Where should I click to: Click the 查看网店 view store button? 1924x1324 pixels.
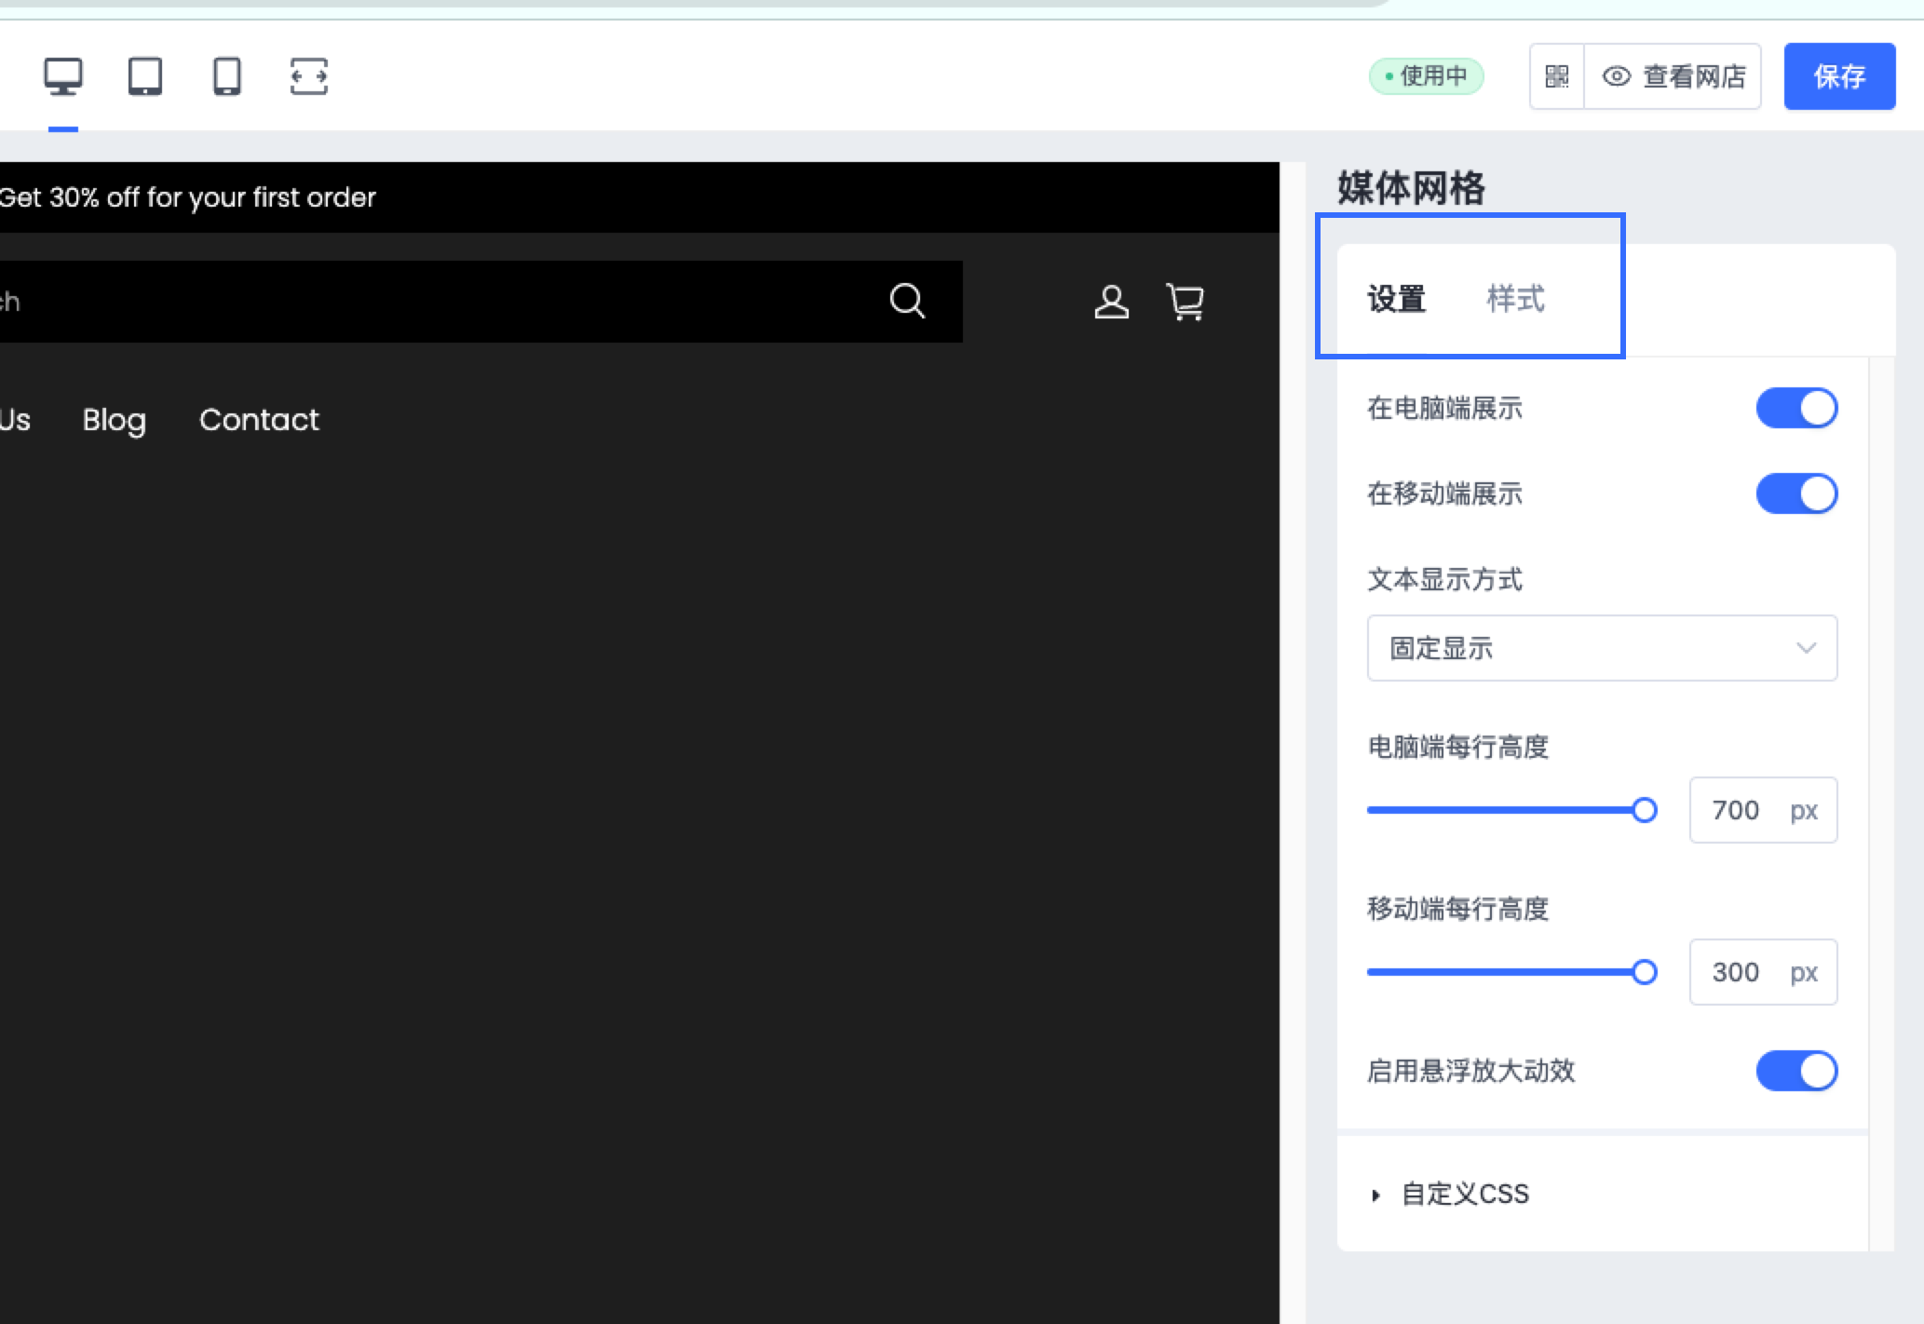click(1673, 76)
